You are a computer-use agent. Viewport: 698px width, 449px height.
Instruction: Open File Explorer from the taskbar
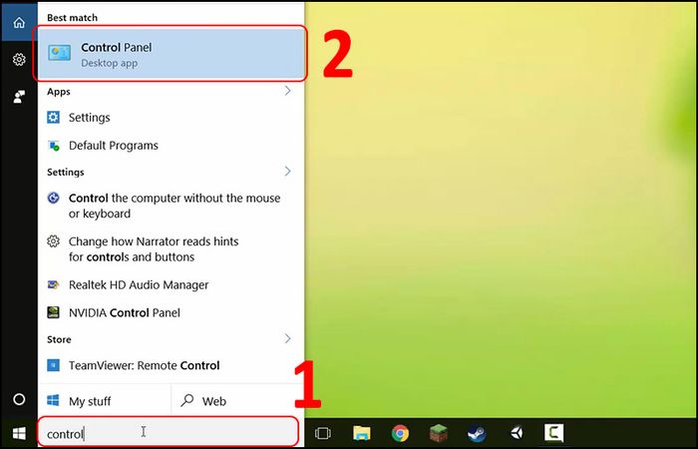[362, 433]
